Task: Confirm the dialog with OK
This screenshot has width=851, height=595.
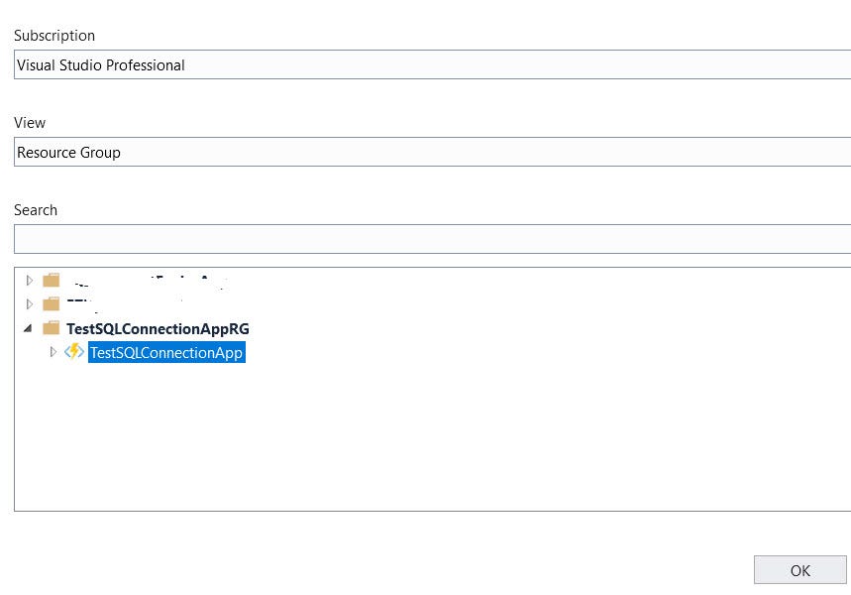Action: (798, 569)
